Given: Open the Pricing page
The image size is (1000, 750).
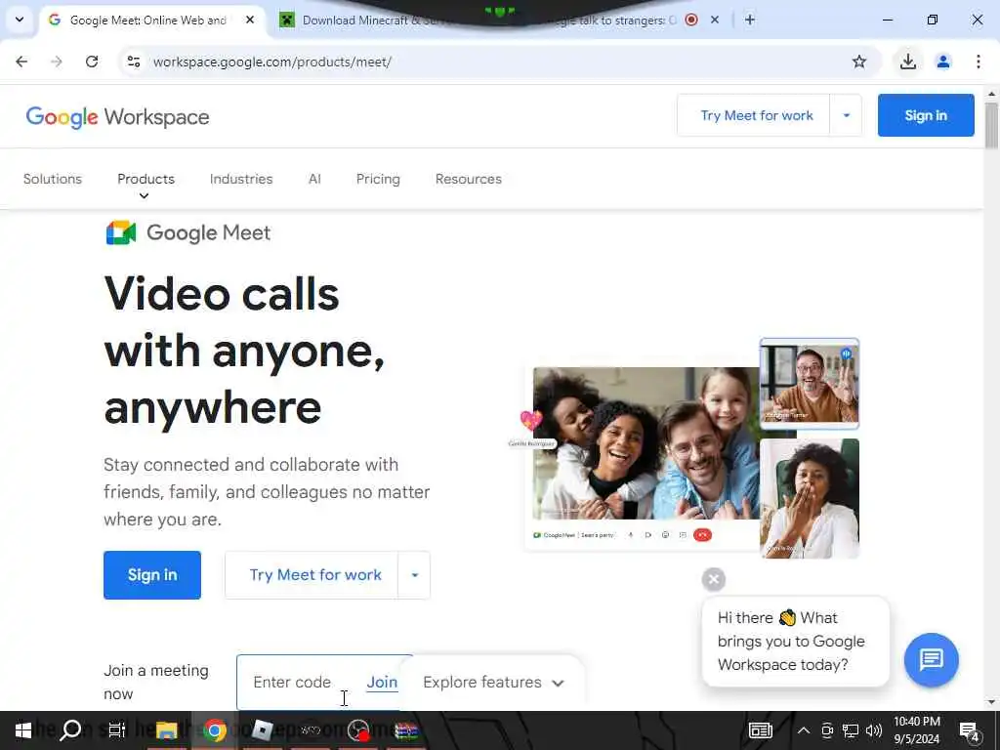Looking at the screenshot, I should click(378, 180).
